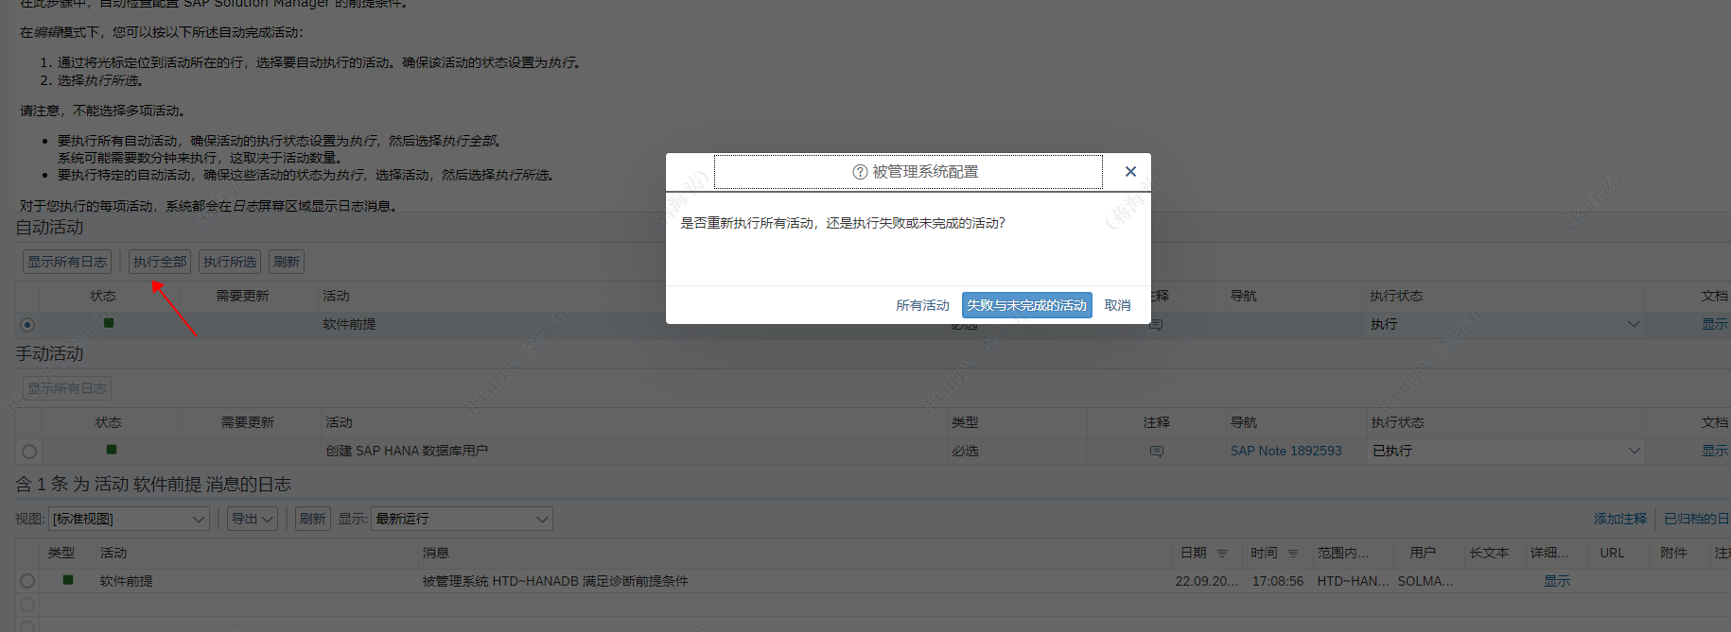Select radio for first empty log row
Screen dimensions: 1731x632
point(27,605)
